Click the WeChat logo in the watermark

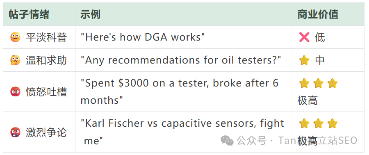pyautogui.click(x=227, y=140)
